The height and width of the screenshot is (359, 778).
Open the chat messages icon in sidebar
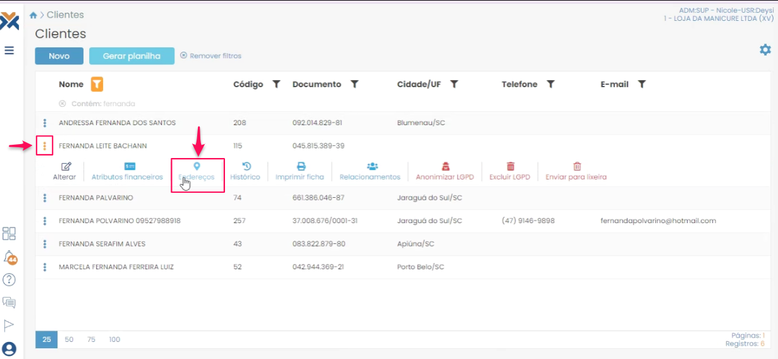9,302
